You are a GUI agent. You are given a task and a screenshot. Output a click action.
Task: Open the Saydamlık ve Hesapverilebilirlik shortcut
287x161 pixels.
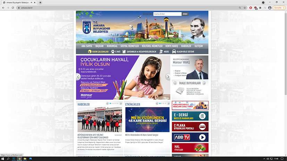click(x=124, y=52)
